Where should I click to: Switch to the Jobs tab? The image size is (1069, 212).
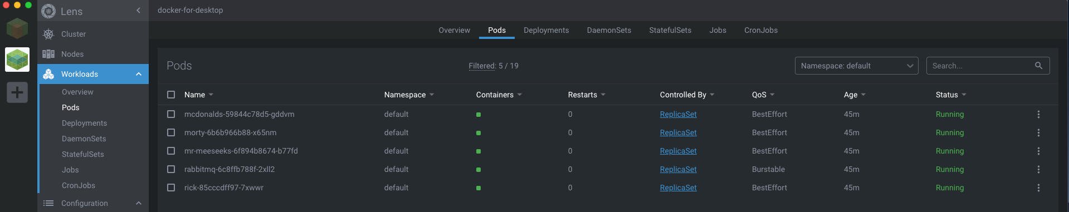717,30
